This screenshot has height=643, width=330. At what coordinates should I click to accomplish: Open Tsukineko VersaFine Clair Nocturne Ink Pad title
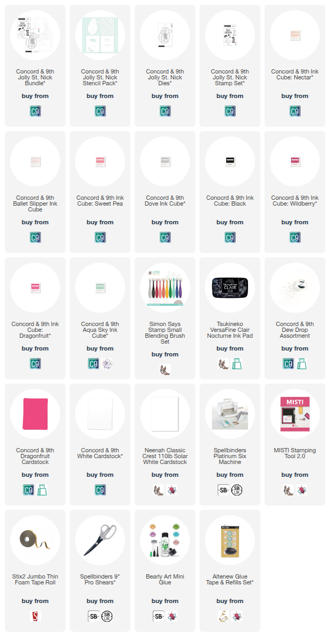[230, 330]
